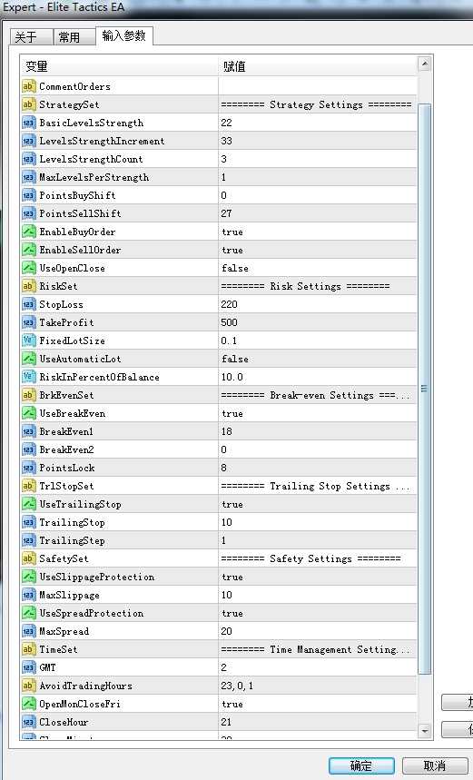Select the MaxSpread integer icon
The height and width of the screenshot is (780, 473).
pos(29,631)
